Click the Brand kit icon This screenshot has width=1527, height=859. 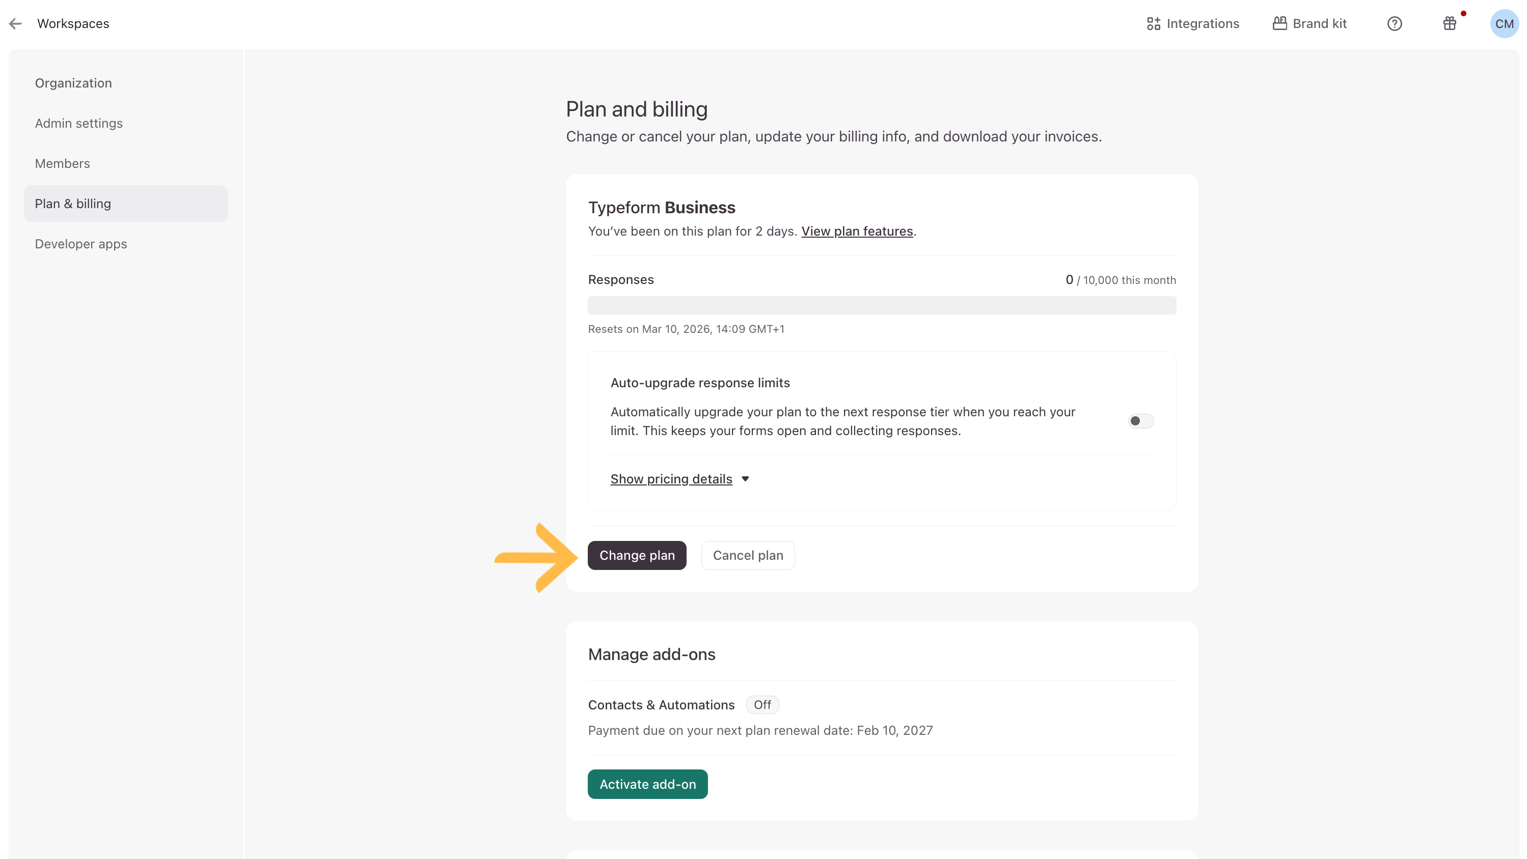click(x=1280, y=24)
